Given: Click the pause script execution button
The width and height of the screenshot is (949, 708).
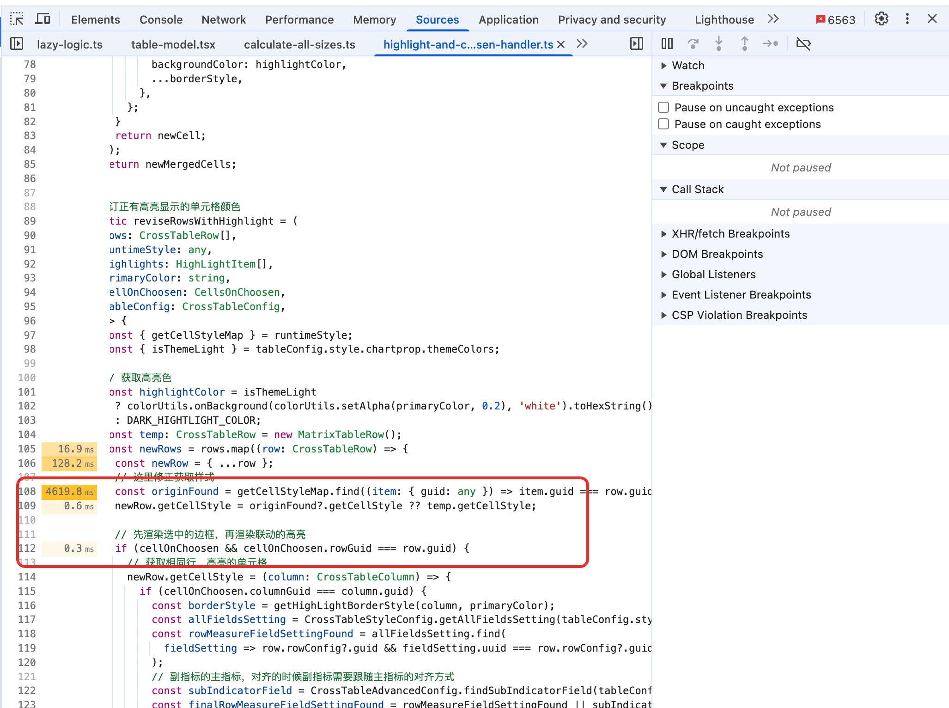Looking at the screenshot, I should pos(667,44).
